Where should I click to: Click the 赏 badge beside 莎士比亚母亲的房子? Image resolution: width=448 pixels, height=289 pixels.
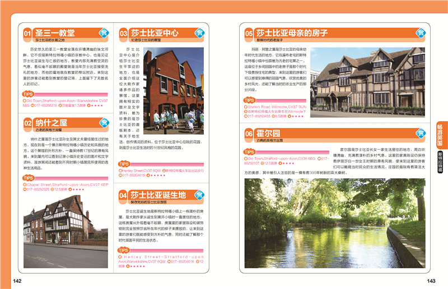421,33
